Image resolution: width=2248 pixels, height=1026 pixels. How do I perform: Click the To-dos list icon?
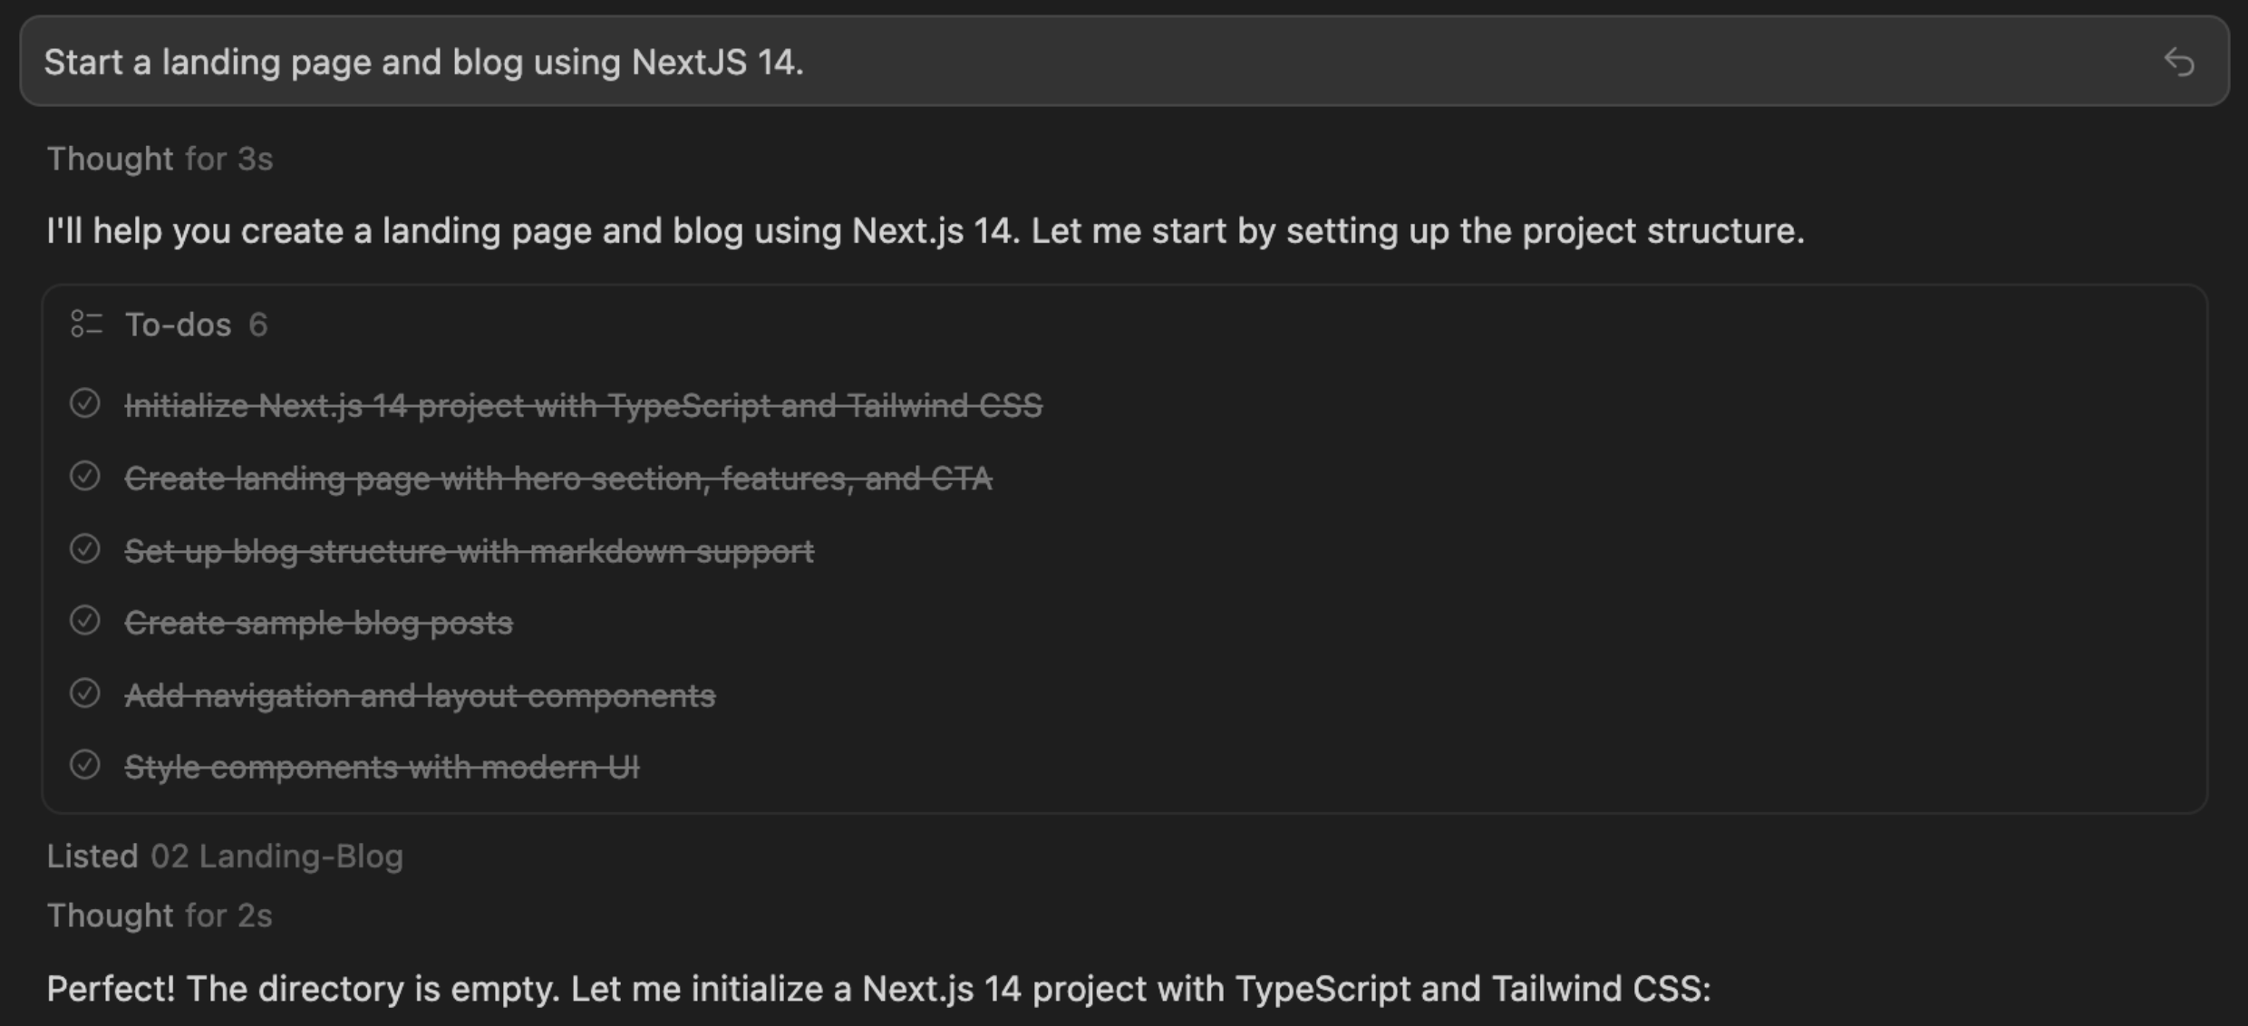(86, 324)
